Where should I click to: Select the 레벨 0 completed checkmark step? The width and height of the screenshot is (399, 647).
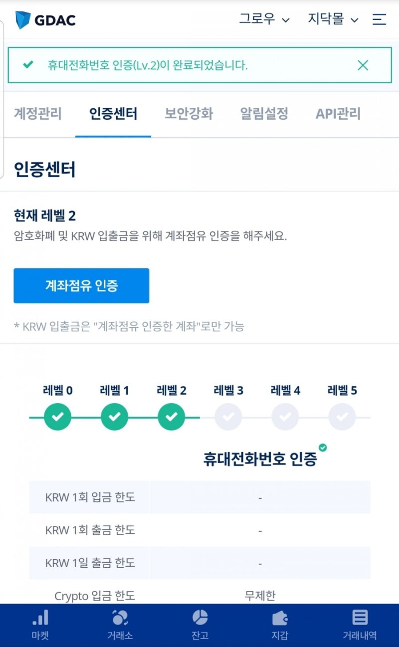pos(57,417)
